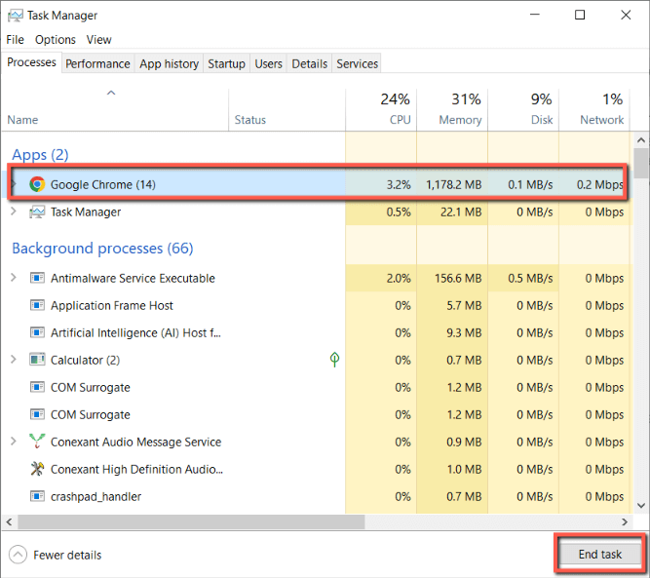
Task: Switch to the Services tab
Action: tap(357, 64)
